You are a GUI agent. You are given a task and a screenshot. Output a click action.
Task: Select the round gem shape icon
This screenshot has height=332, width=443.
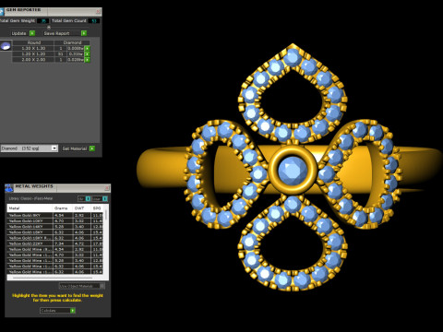point(6,46)
